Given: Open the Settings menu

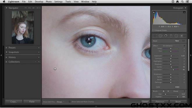Looking at the screenshot, I should [x=58, y=1].
